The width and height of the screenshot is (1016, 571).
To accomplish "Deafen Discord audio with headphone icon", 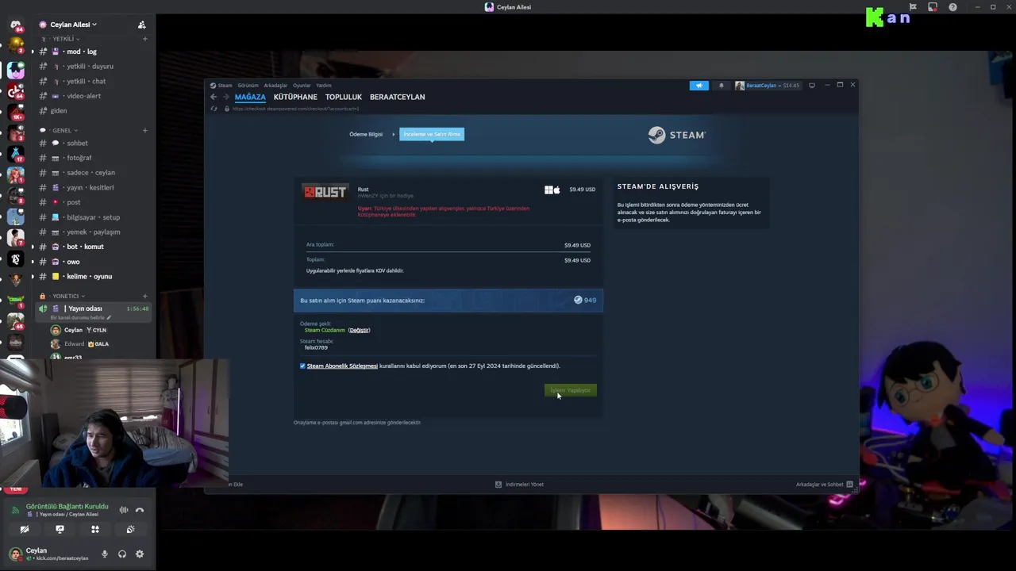I will point(122,554).
